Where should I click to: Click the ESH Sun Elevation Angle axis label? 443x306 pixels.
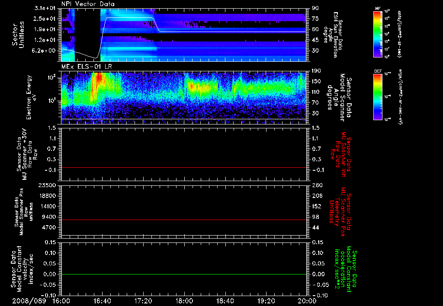coord(334,35)
